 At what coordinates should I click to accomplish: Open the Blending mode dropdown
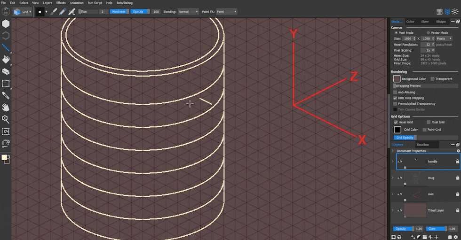[x=188, y=12]
